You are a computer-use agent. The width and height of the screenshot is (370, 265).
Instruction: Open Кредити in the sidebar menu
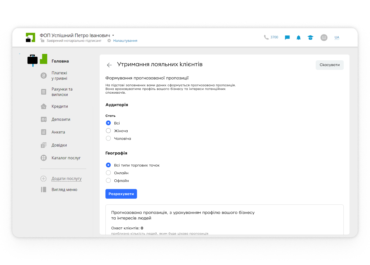click(60, 106)
